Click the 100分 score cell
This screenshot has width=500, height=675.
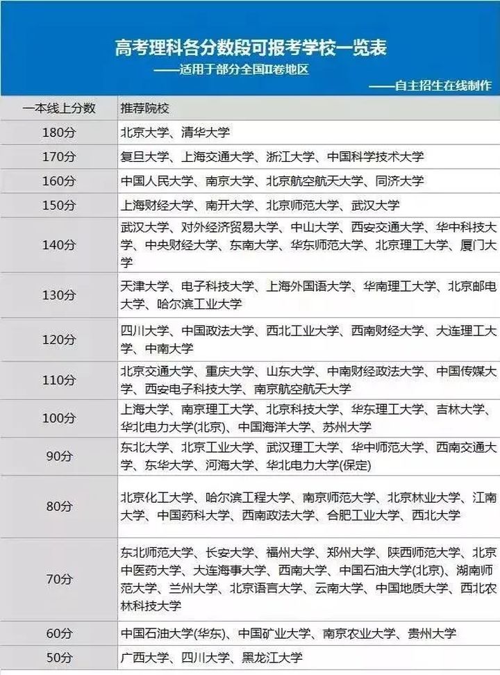(x=58, y=418)
